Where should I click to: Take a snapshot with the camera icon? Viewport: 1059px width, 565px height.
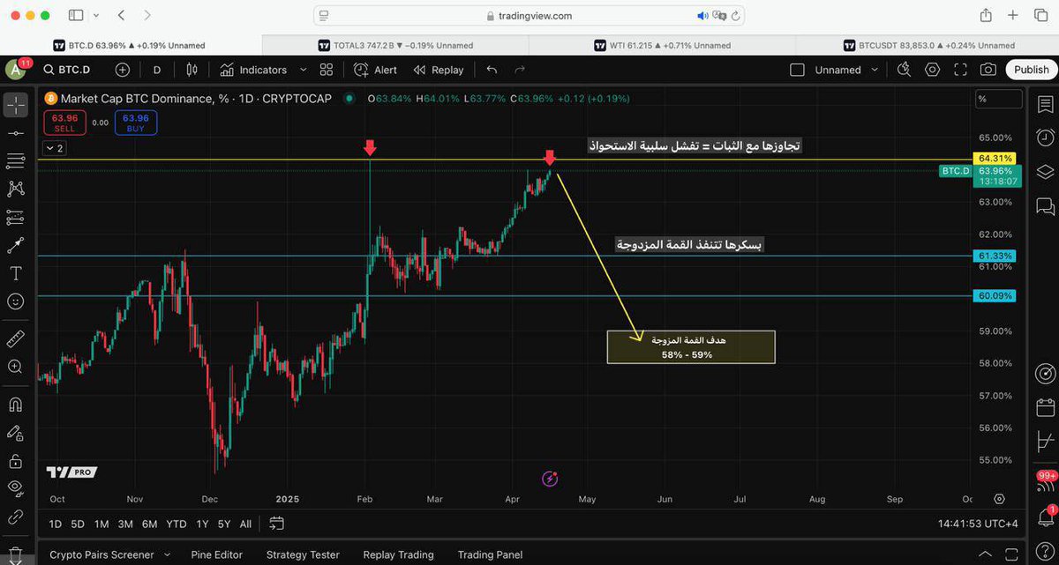click(x=988, y=70)
